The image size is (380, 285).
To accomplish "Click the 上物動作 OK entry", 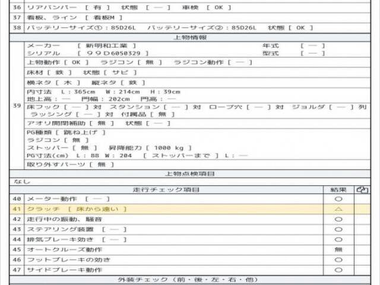I will click(58, 62).
